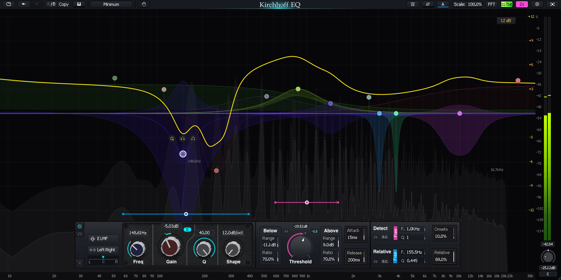Invert the EQ phase

[428, 4]
